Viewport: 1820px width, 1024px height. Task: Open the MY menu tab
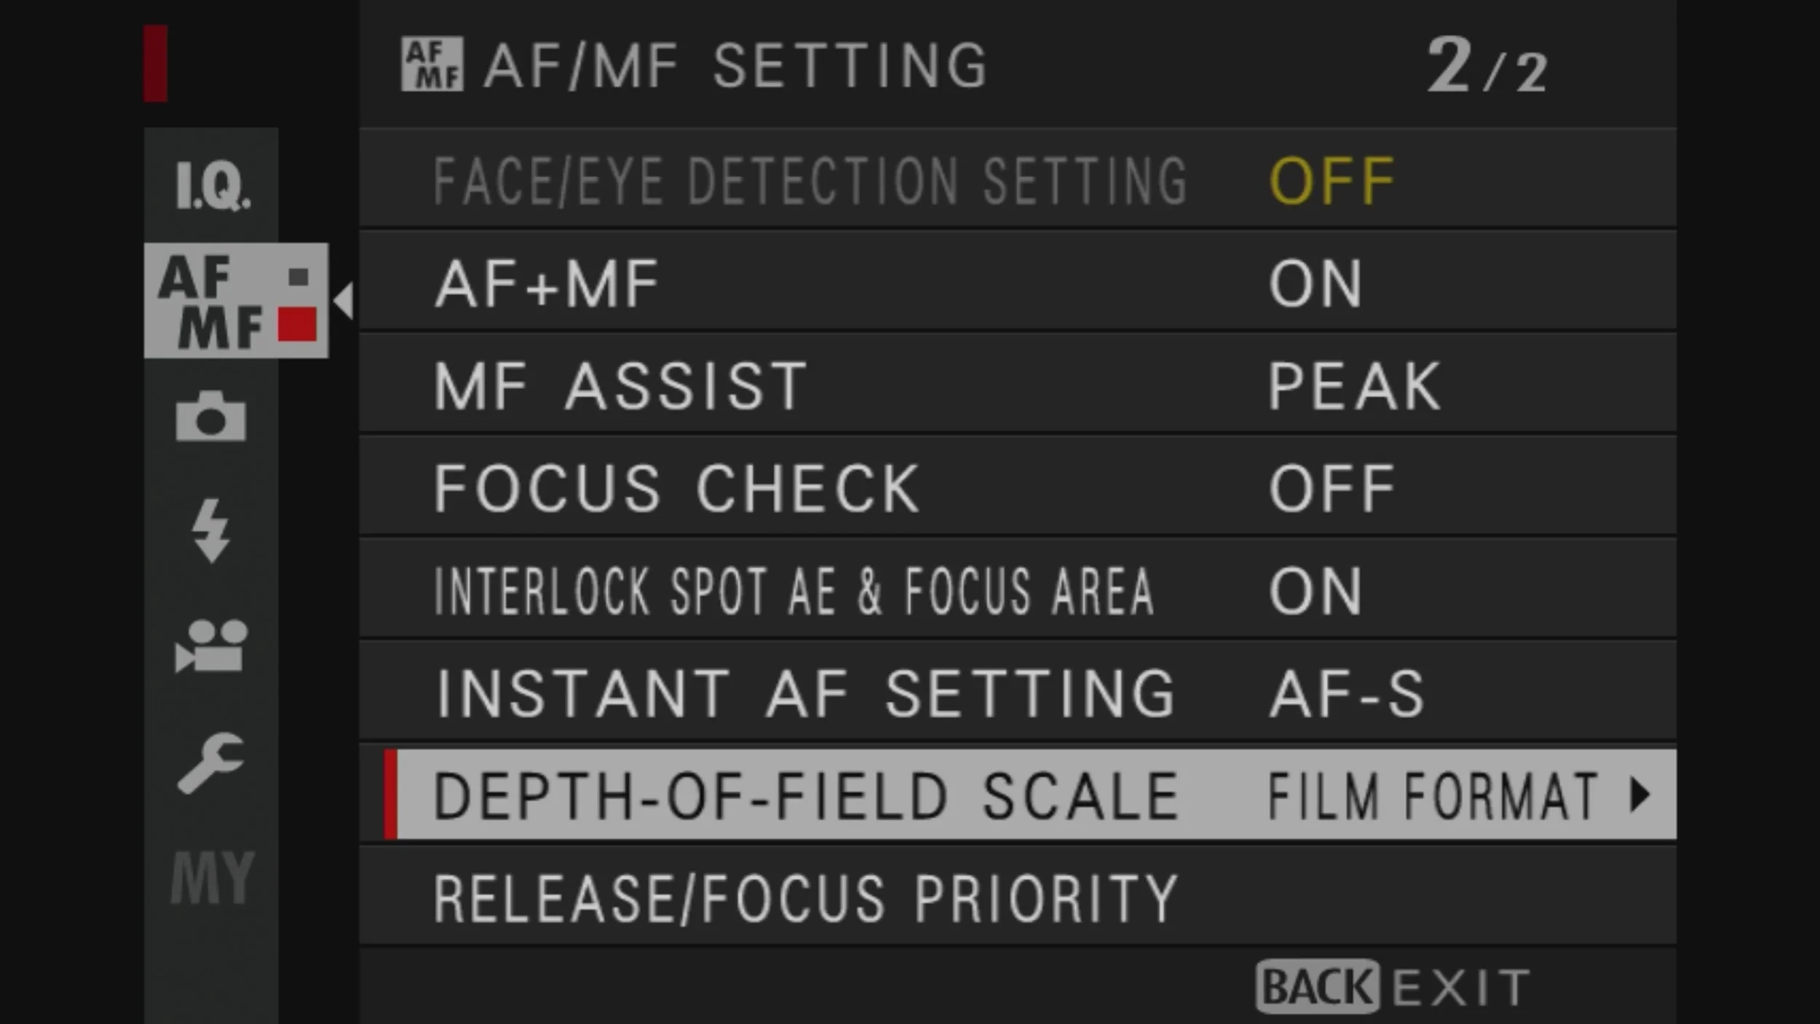pyautogui.click(x=213, y=878)
